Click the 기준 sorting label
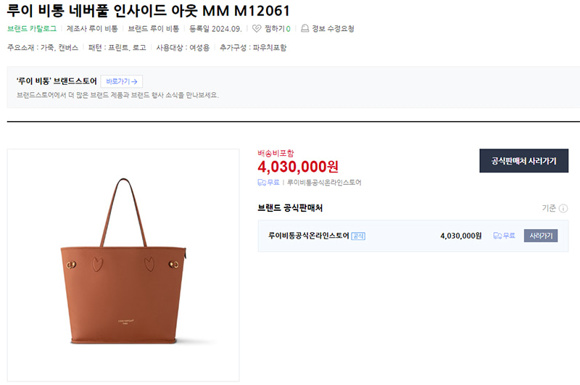This screenshot has height=385, width=580. [549, 208]
